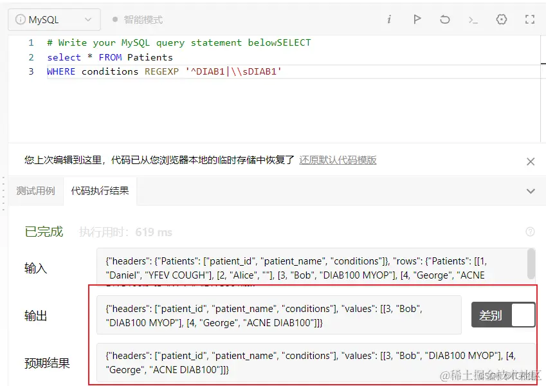This screenshot has width=546, height=386.
Task: Click the help question mark icon
Action: [x=530, y=232]
